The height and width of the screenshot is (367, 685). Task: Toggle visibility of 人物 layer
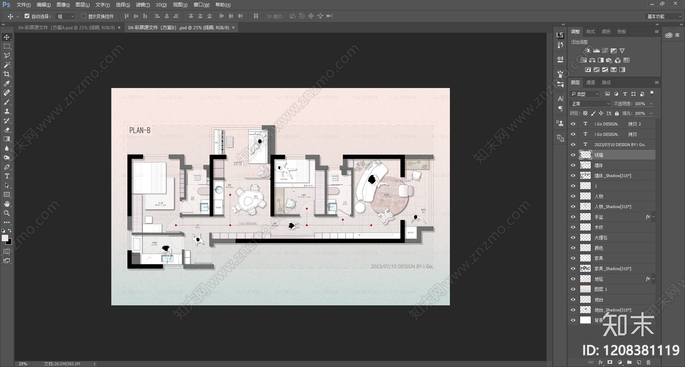(573, 196)
